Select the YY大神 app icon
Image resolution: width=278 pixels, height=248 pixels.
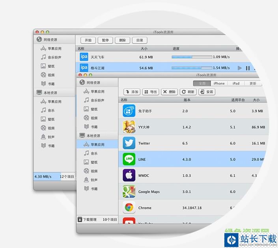(x=129, y=127)
